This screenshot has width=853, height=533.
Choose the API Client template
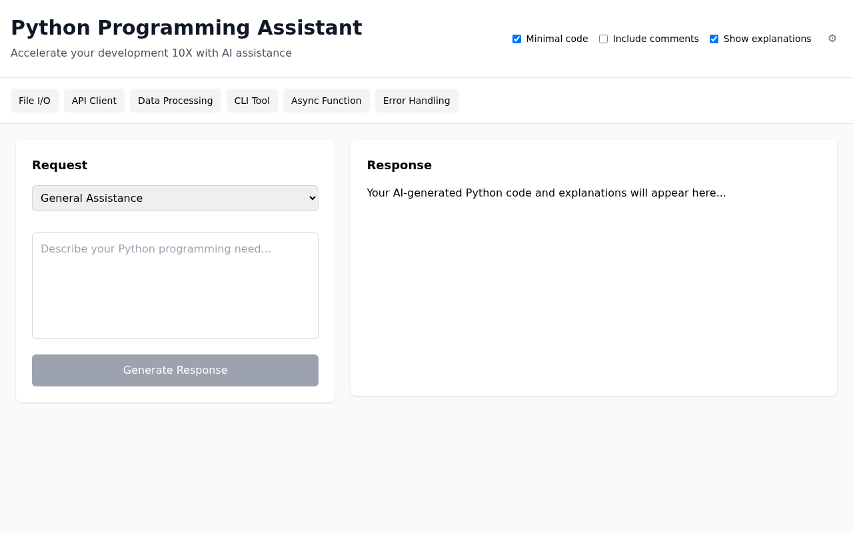coord(94,101)
